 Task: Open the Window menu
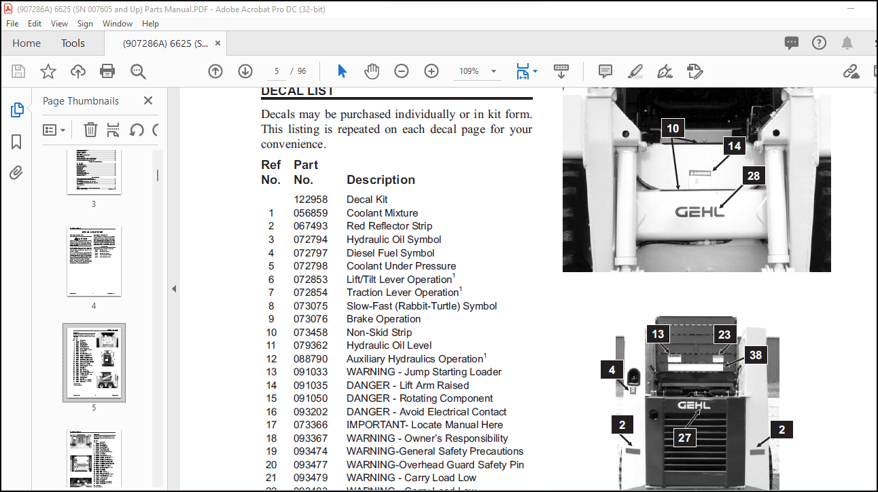tap(118, 23)
